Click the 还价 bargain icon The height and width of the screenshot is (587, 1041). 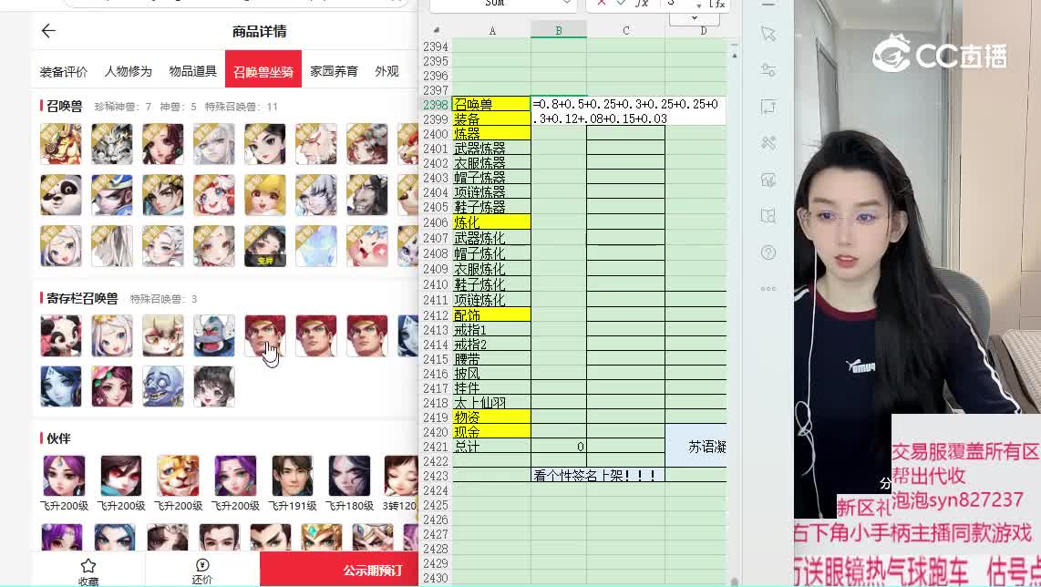point(201,565)
